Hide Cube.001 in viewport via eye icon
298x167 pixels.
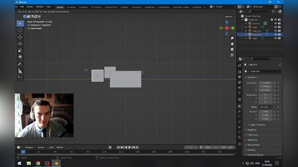275,31
